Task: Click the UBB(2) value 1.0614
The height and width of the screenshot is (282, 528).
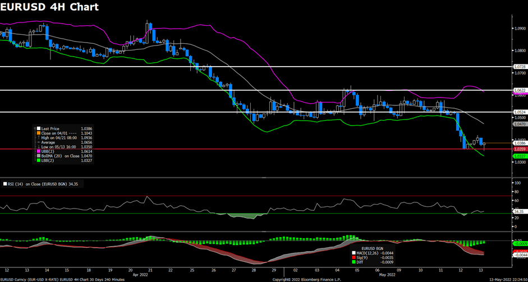Action: [x=86, y=151]
